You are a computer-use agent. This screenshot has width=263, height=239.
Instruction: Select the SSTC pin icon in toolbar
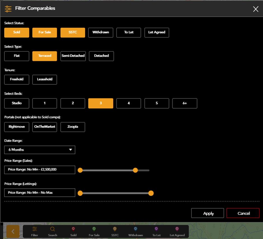pyautogui.click(x=115, y=229)
